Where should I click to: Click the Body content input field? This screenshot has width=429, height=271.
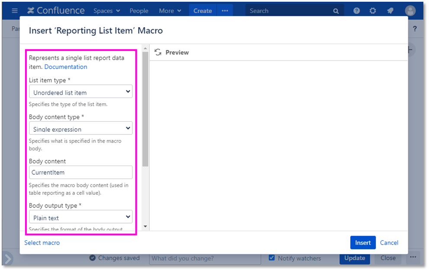pos(81,172)
